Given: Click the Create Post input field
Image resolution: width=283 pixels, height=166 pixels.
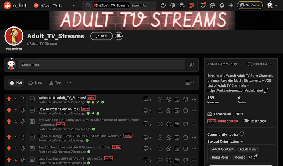Looking at the screenshot, I should [102, 65].
